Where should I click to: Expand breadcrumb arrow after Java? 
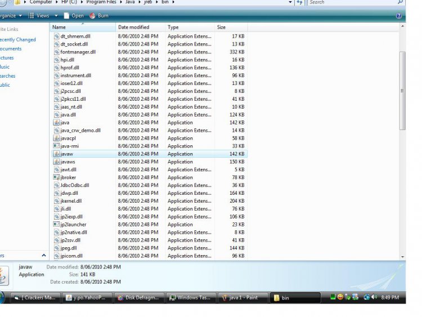(139, 2)
